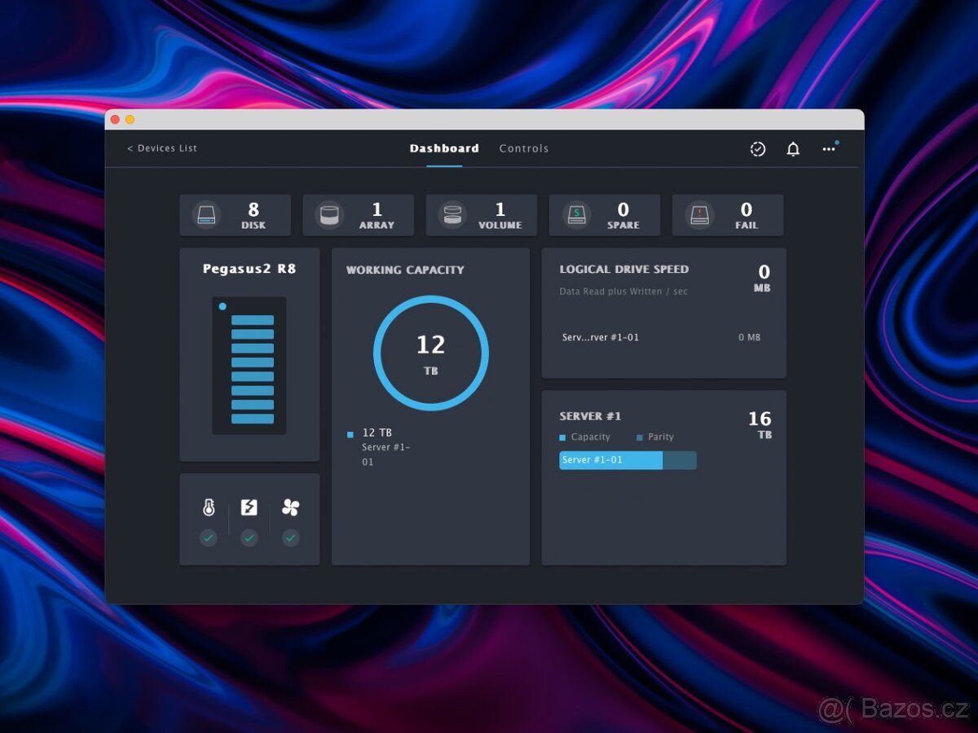Click the Pegasus2 R8 drive enclosure graphic

click(249, 365)
